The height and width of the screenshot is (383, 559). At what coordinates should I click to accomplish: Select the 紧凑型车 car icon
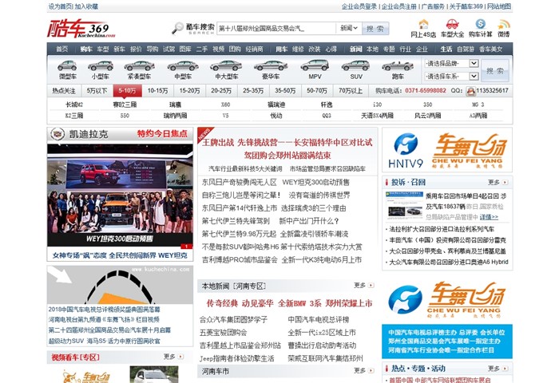click(140, 65)
